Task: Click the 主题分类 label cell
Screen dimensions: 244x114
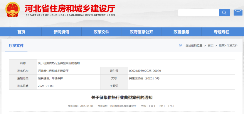Action: point(23,78)
